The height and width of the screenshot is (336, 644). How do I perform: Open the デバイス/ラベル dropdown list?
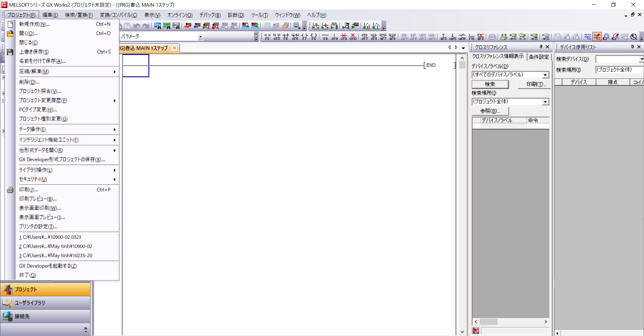point(545,75)
